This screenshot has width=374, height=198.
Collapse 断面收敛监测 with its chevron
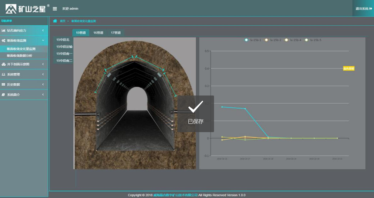pyautogui.click(x=43, y=41)
